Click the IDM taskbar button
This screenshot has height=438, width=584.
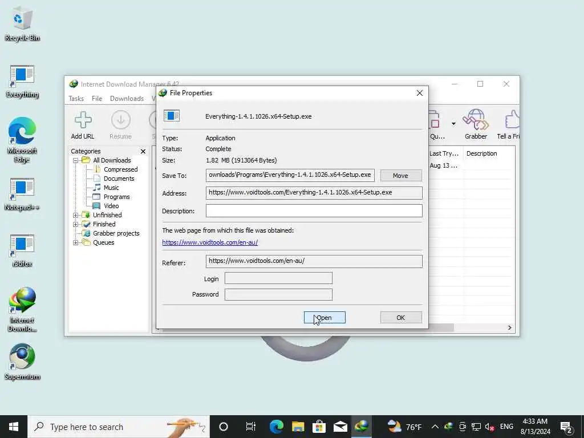[x=361, y=427]
